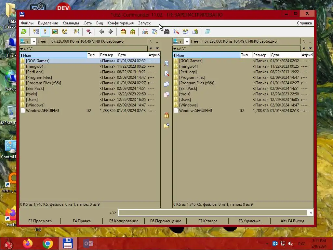333x250 pixels.
Task: Click the left panel c:\*.* path arrow
Action: (21, 49)
